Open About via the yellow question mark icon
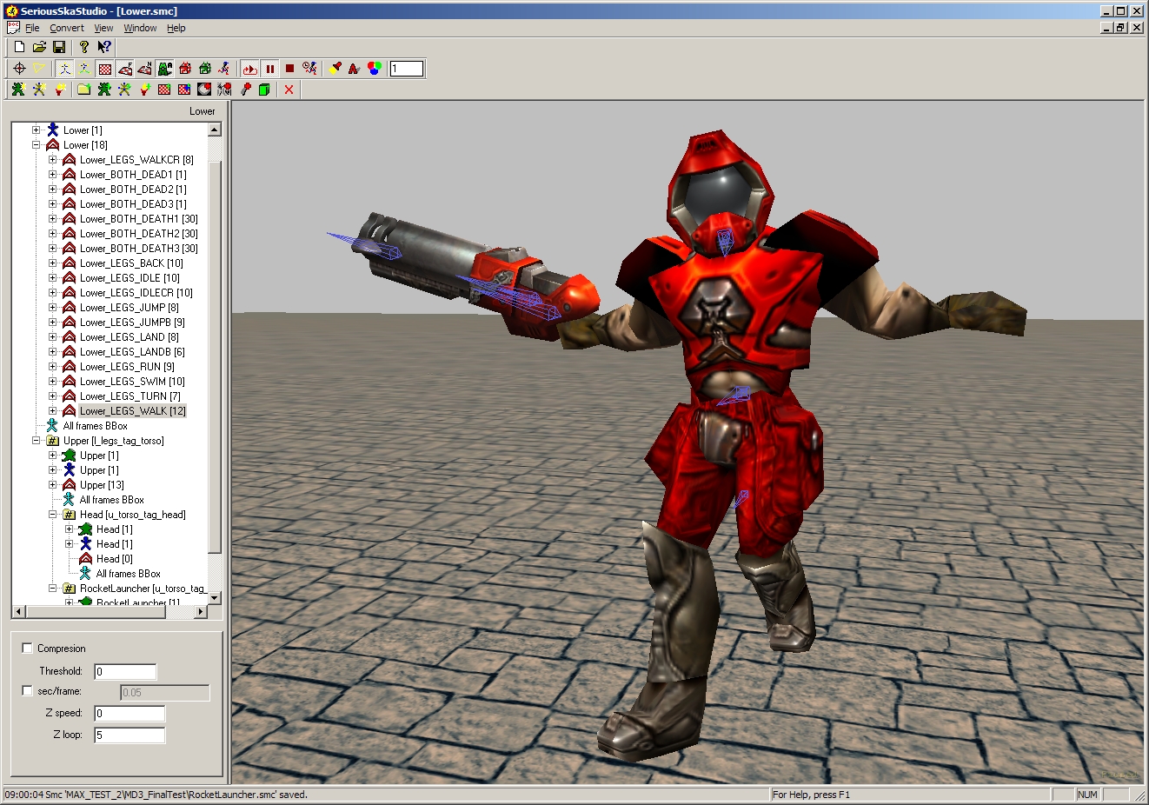This screenshot has height=805, width=1149. pyautogui.click(x=84, y=47)
